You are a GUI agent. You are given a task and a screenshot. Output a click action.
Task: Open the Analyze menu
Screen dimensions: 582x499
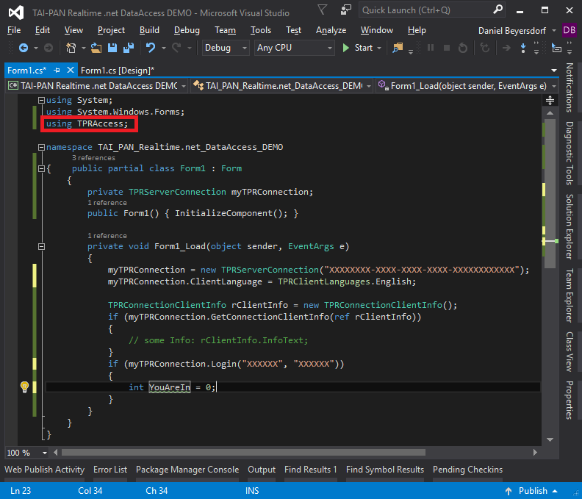tap(331, 30)
